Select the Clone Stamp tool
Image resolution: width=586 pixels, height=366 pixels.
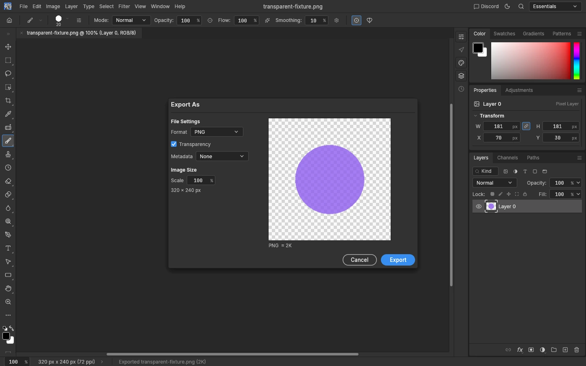[x=8, y=155]
